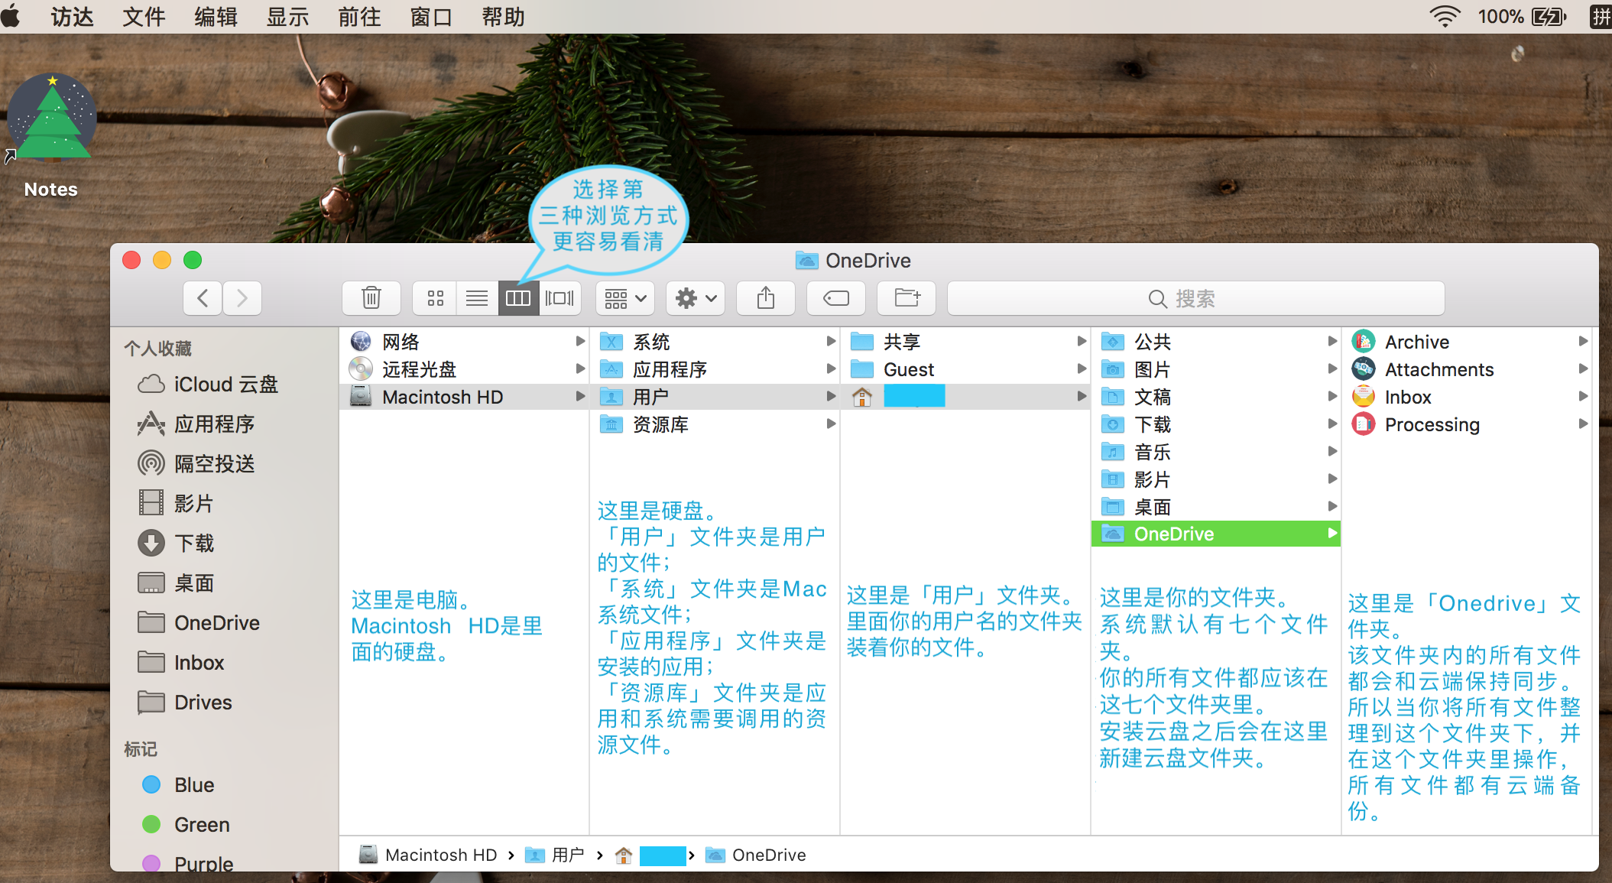Image resolution: width=1612 pixels, height=883 pixels.
Task: Open OneDrive in the sidebar
Action: [x=199, y=623]
